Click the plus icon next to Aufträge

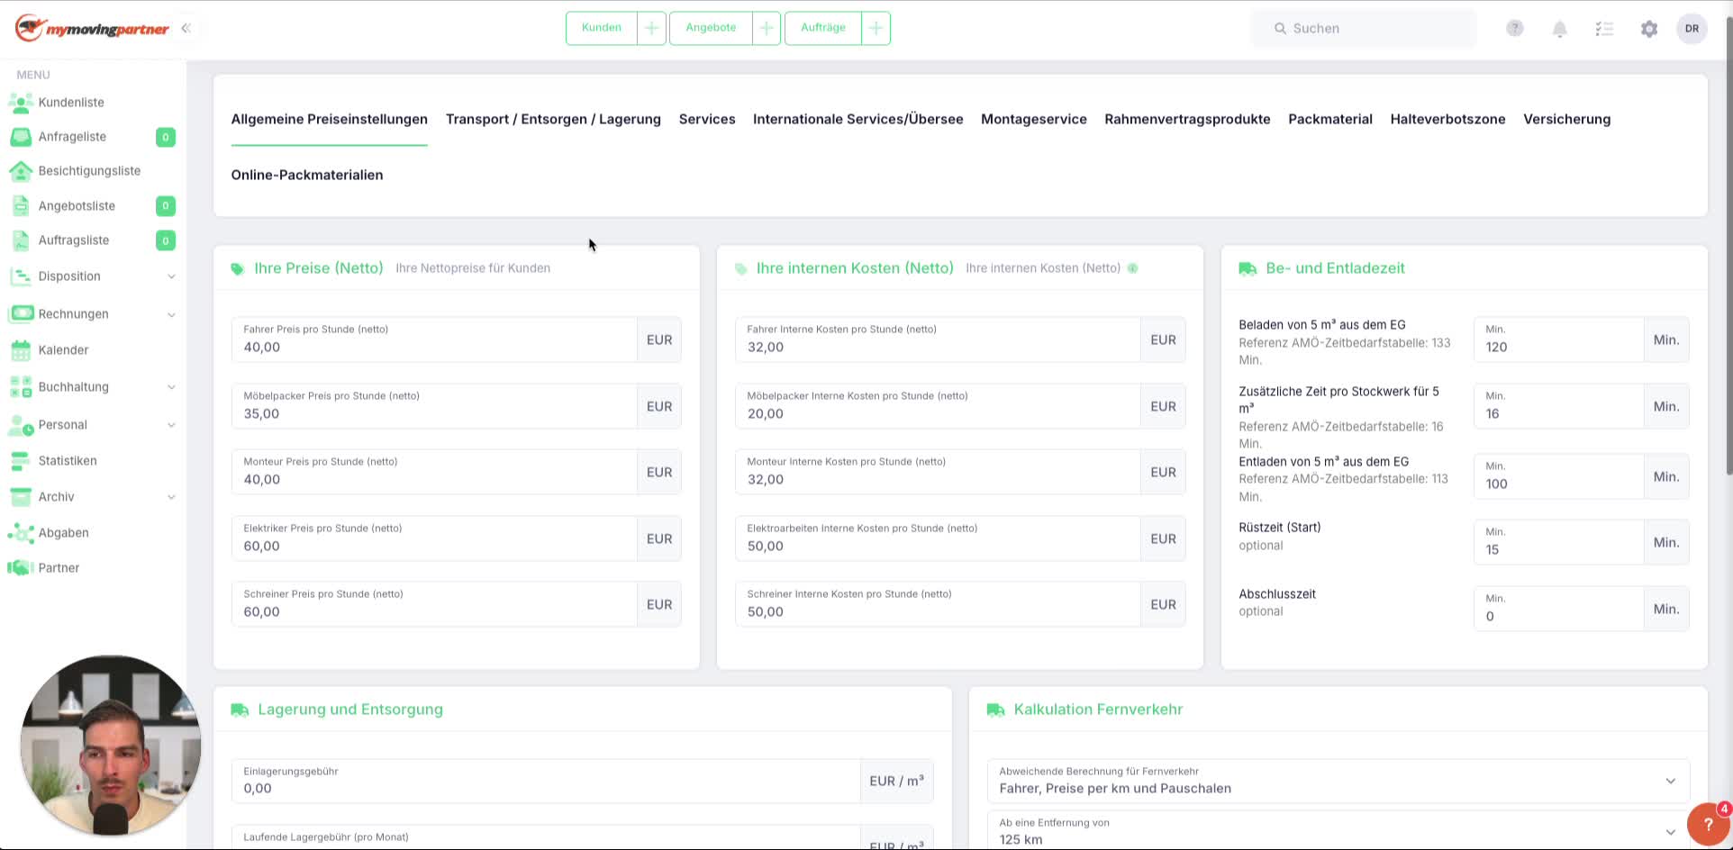876,28
